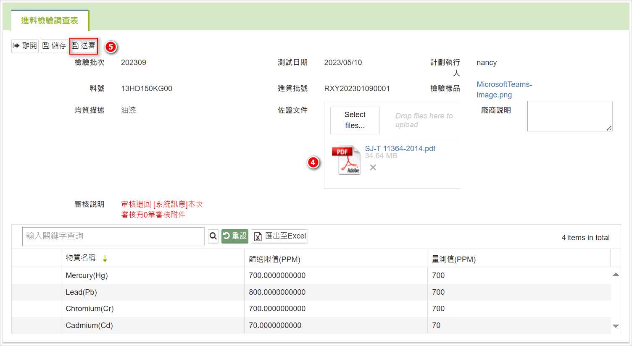Screen dimensions: 632x346
Task: Click lot number RXY202301090001
Action: tap(357, 89)
